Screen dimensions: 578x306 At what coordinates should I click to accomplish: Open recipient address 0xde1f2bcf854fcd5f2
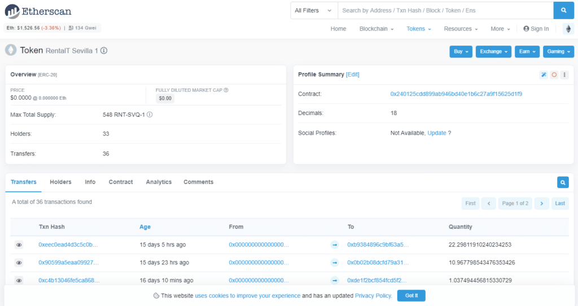tap(376, 280)
